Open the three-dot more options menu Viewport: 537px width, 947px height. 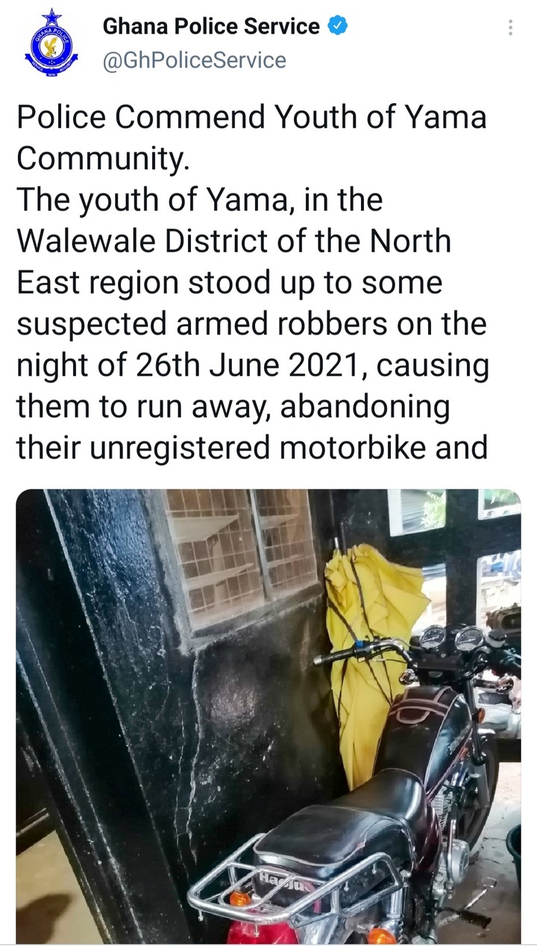coord(510,28)
